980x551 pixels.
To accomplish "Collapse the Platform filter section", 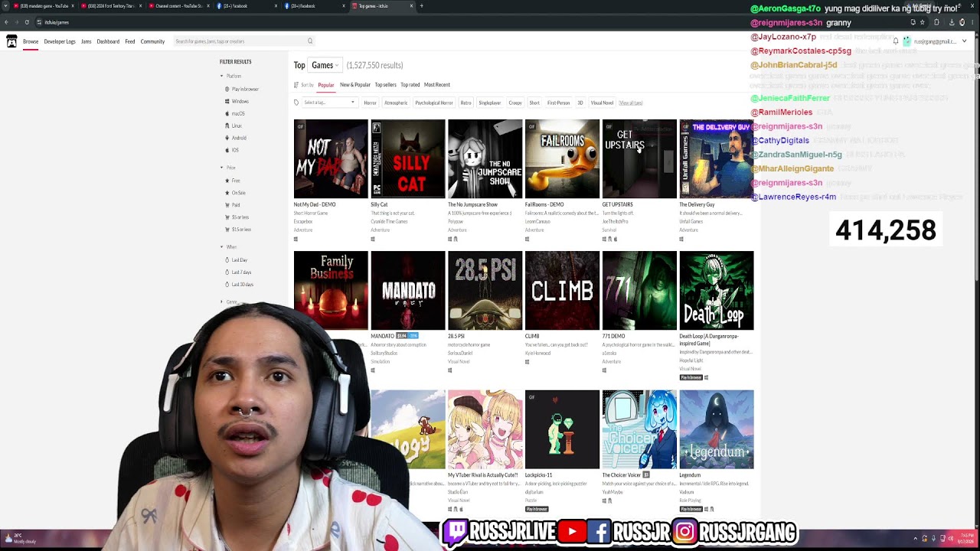I will tap(230, 77).
